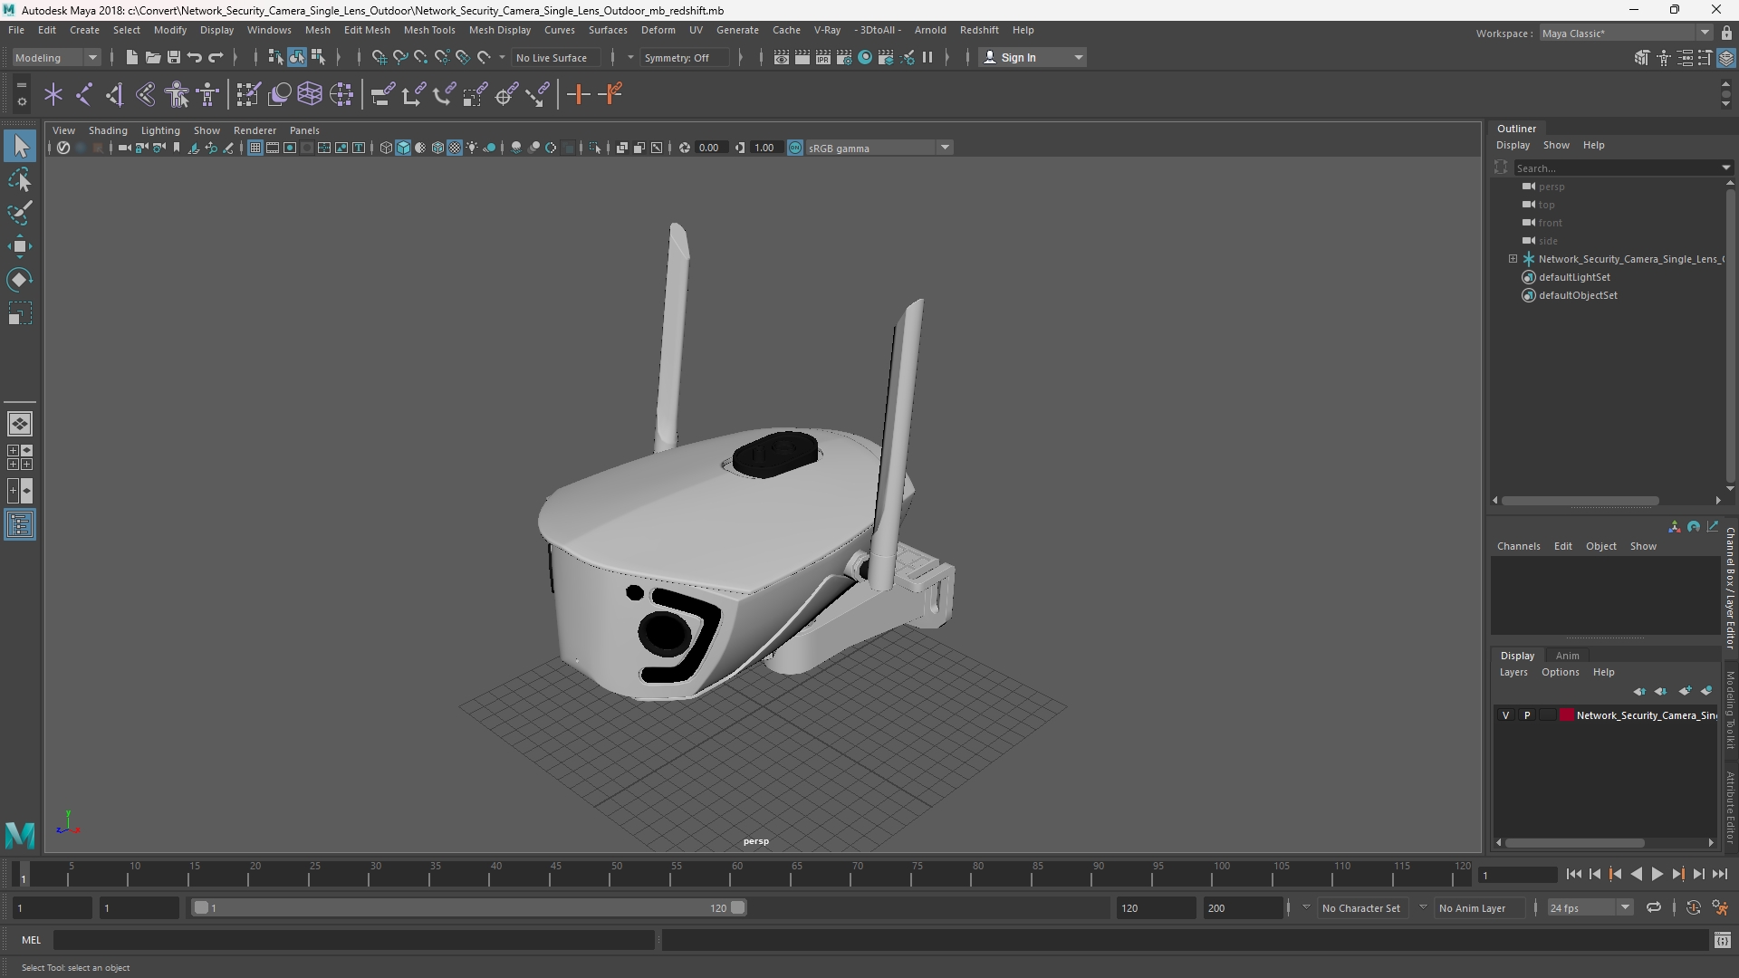Open Outliner search options arrow
This screenshot has width=1739, height=978.
(1725, 168)
